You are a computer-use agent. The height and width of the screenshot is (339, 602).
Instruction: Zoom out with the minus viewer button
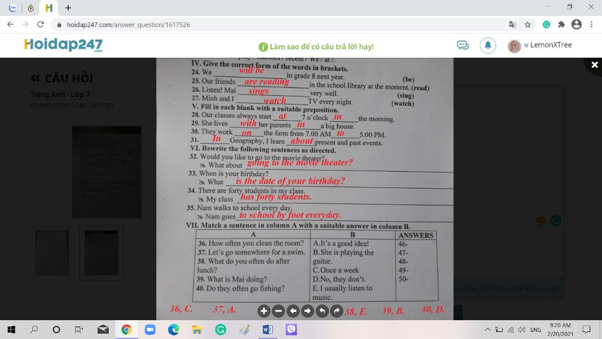(x=278, y=311)
